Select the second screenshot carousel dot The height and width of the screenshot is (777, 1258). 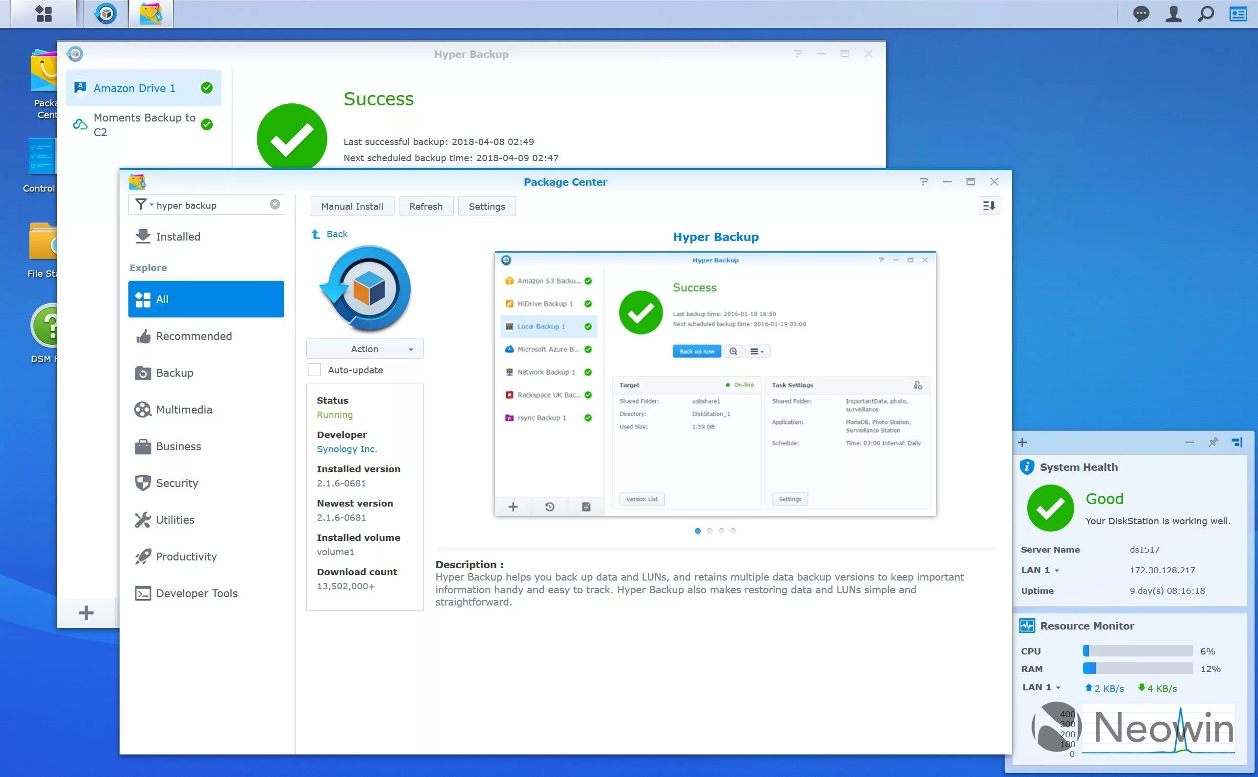point(709,531)
